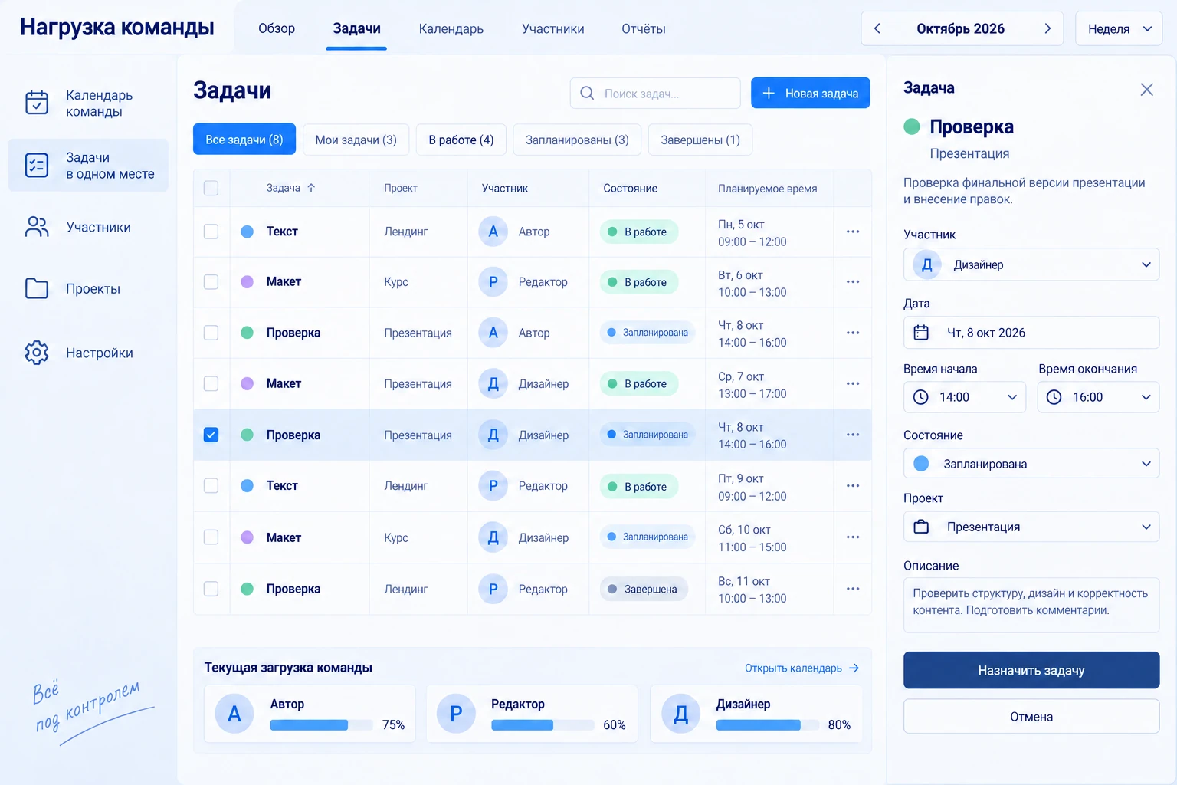
Task: Expand the Участник Дизайнер dropdown
Action: coord(1031,264)
